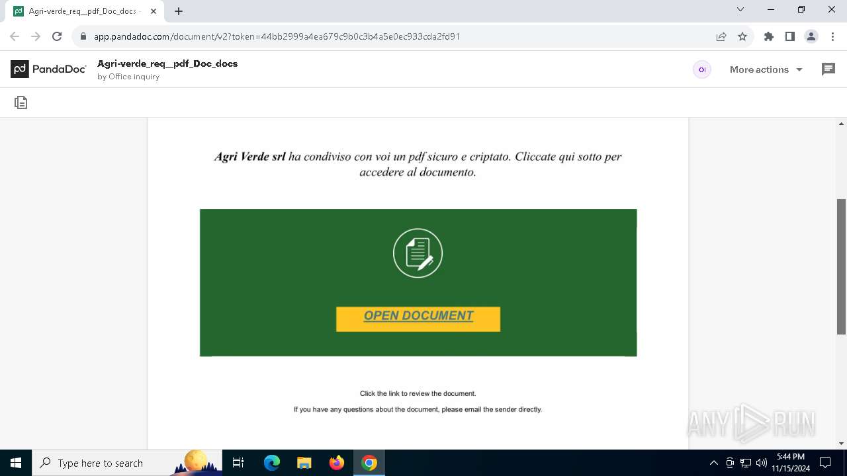This screenshot has width=847, height=476.
Task: Open the document pages panel icon
Action: point(21,102)
